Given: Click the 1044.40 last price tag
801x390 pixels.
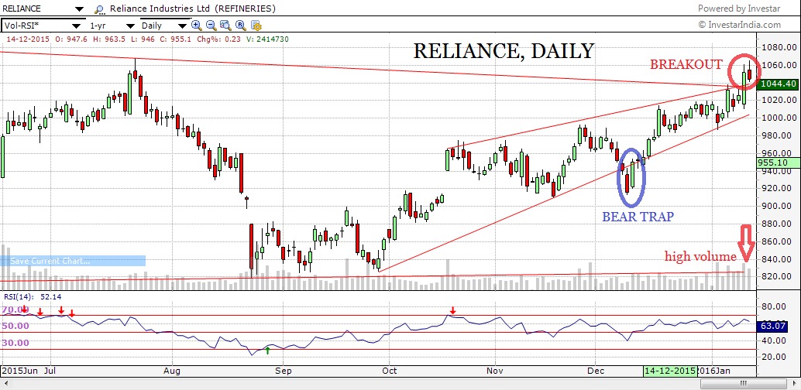Looking at the screenshot, I should (779, 84).
